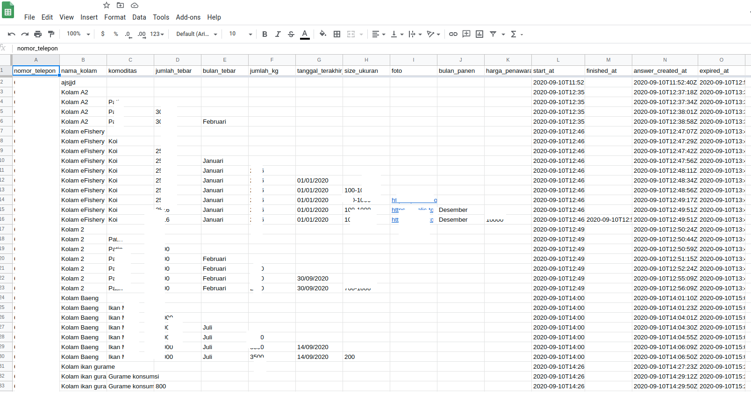
Task: Open the Edit menu
Action: coord(47,17)
